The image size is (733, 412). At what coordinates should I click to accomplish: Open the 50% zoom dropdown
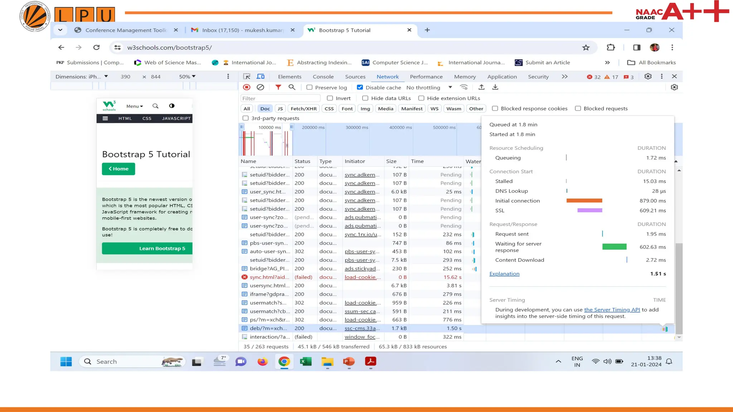tap(187, 77)
